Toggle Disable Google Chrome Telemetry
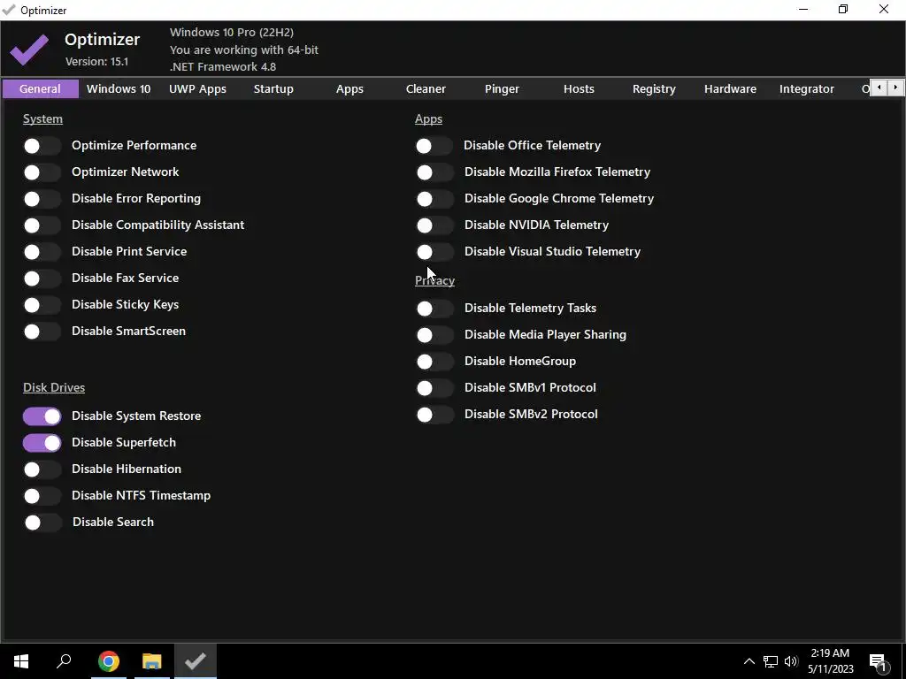Screen dimensions: 906x679 coord(434,199)
